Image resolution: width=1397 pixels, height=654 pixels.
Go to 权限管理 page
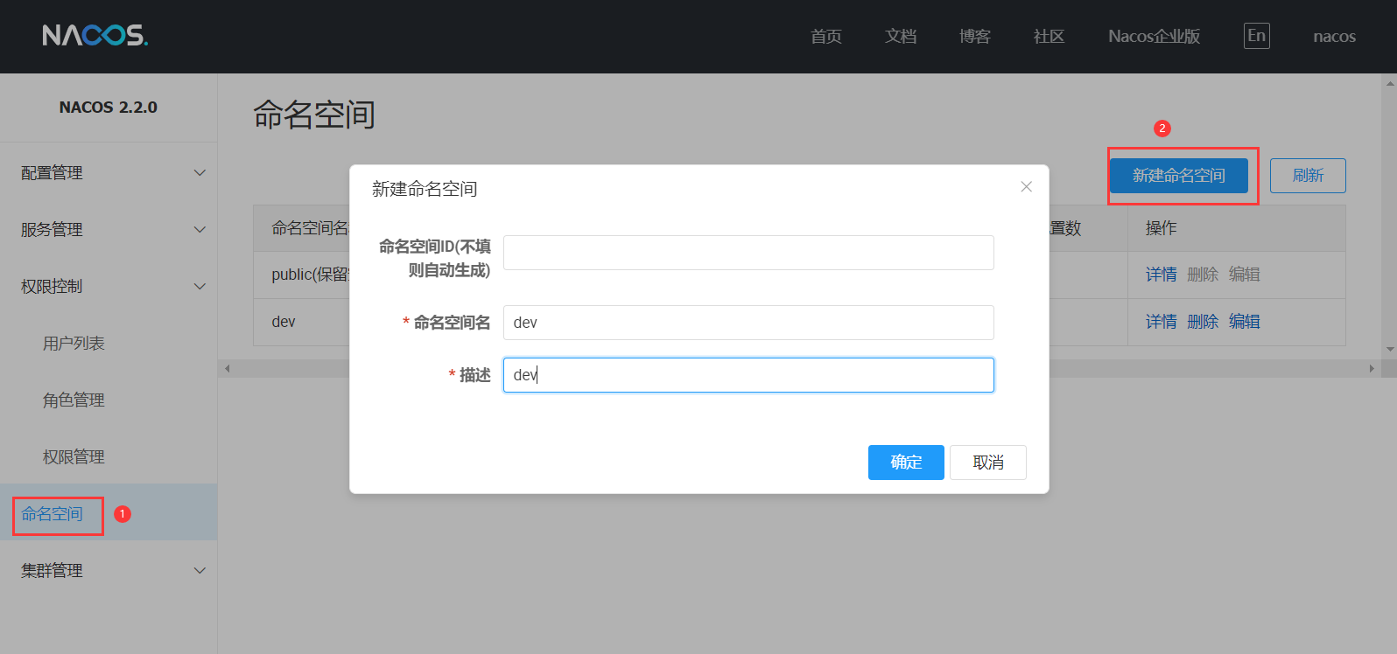(x=74, y=457)
